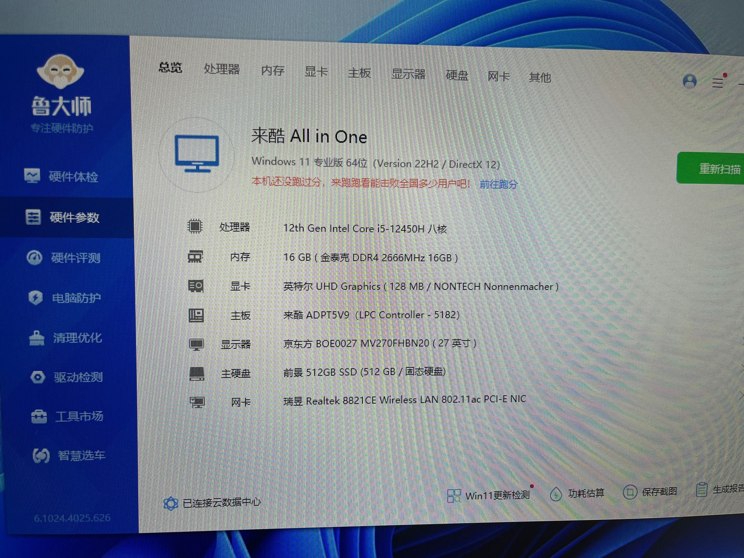Click the 清理优化 broom icon
The height and width of the screenshot is (558, 744).
[x=37, y=338]
